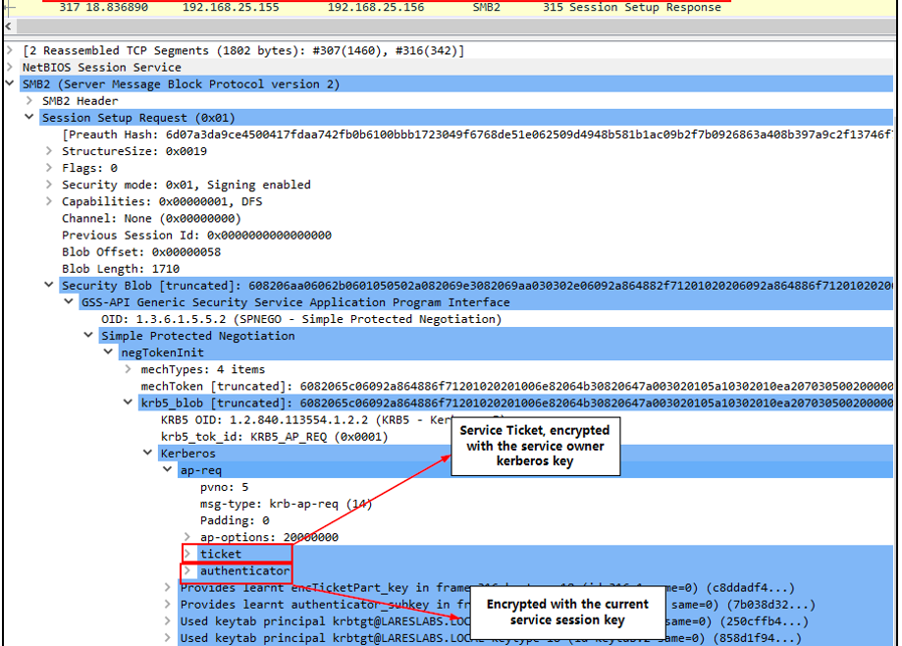Collapse the Simple Protected Negotiation node

[x=88, y=336]
